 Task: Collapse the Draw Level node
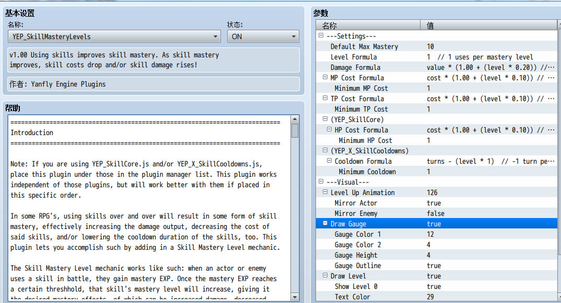pos(325,275)
